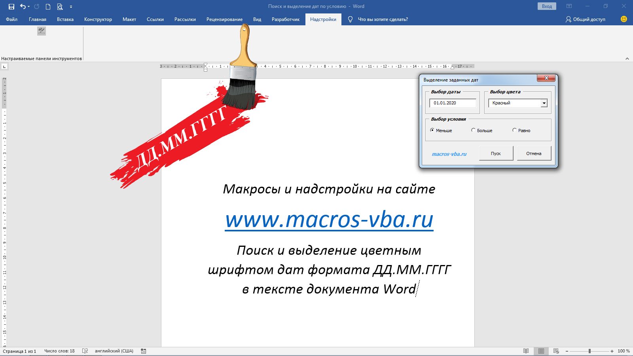
Task: Select the 'Равно' radio button
Action: point(514,130)
